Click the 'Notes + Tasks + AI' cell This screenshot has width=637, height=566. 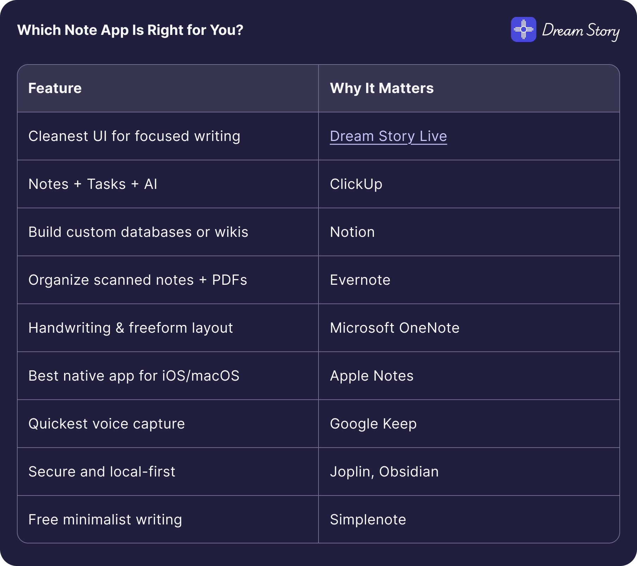click(168, 184)
